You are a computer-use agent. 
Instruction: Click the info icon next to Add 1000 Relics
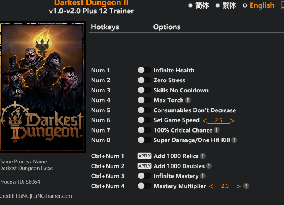203,156
